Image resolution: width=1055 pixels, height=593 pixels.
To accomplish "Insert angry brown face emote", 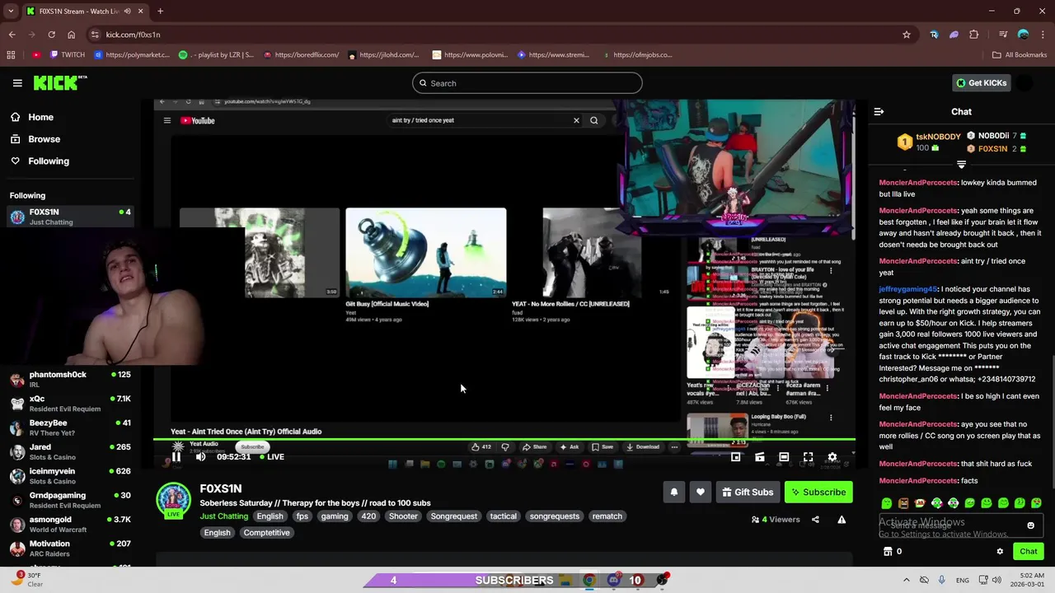I will click(x=903, y=503).
